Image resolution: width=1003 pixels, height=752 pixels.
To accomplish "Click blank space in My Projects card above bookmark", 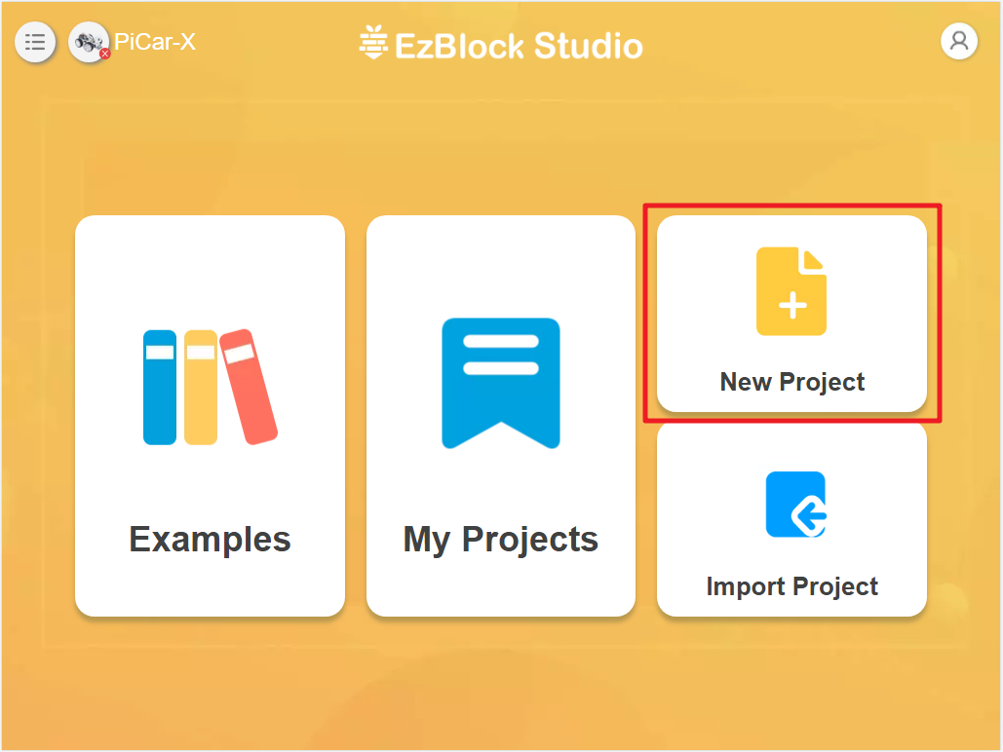I will (x=501, y=265).
